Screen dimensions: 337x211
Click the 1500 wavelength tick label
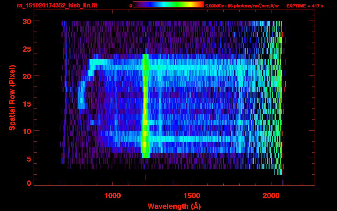click(192, 196)
